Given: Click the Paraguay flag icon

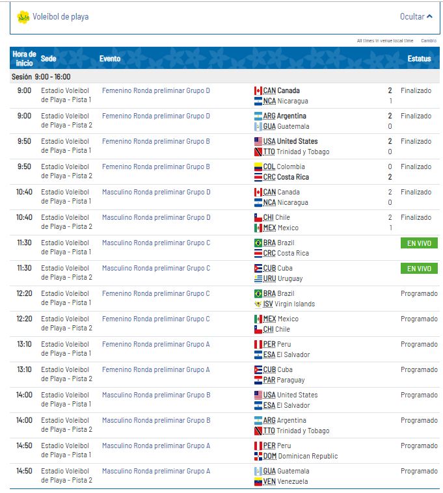Looking at the screenshot, I should point(258,380).
